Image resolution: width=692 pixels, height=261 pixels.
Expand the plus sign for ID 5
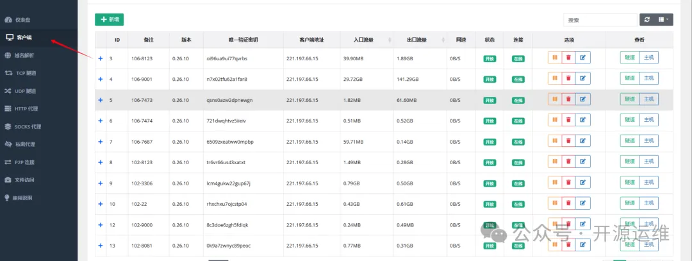(x=101, y=100)
